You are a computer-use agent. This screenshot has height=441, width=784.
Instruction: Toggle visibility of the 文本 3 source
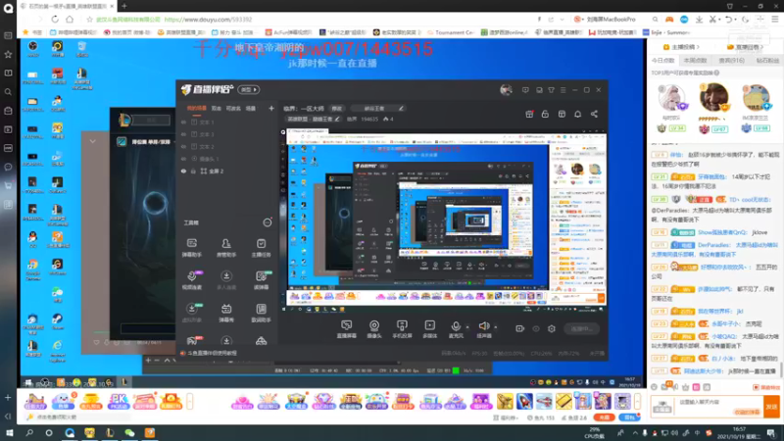(x=183, y=134)
